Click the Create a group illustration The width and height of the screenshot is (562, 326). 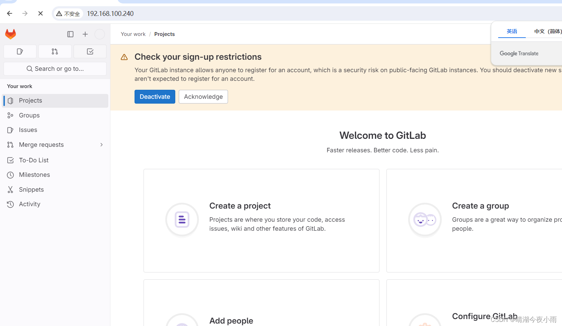pos(425,220)
